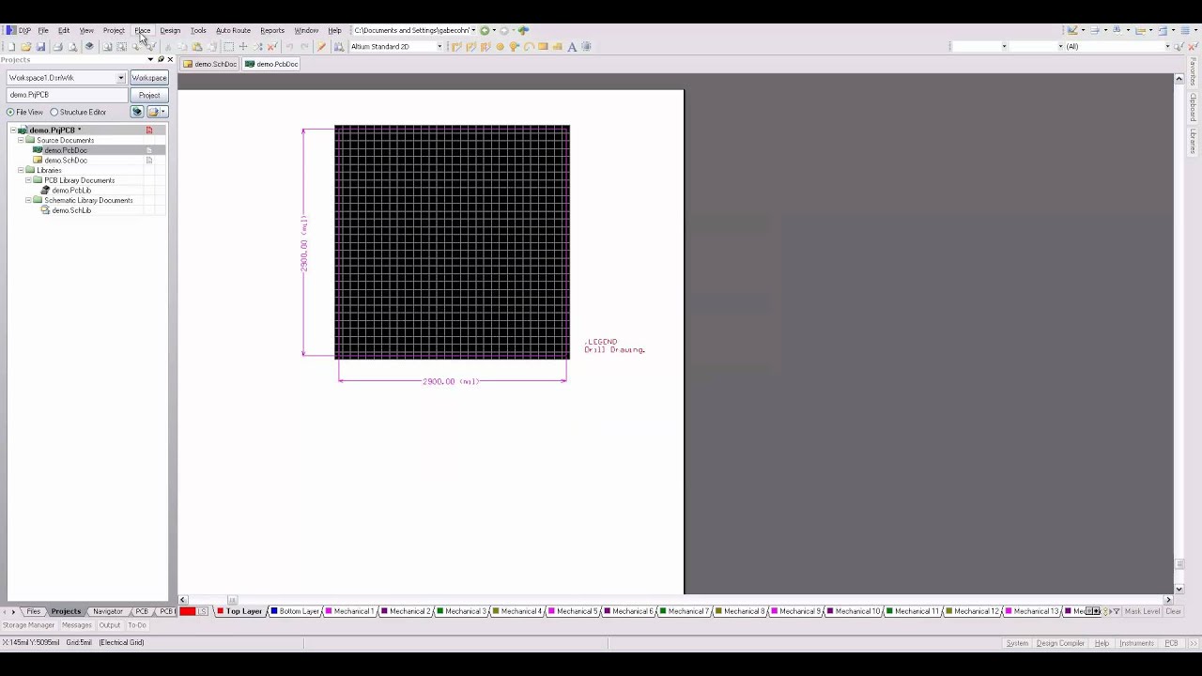Select the Structure Editor radio button
The image size is (1202, 676).
coord(54,112)
